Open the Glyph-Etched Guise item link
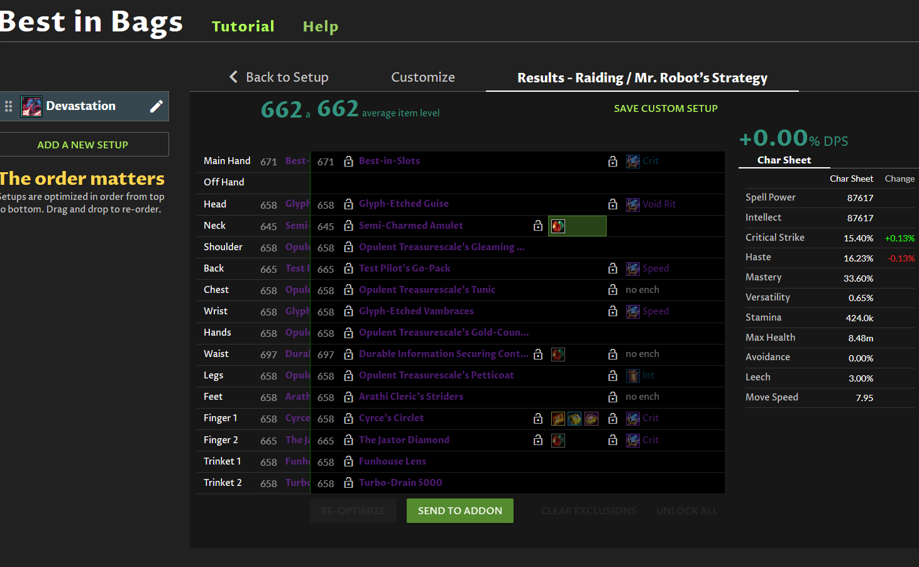The image size is (919, 567). coord(404,204)
